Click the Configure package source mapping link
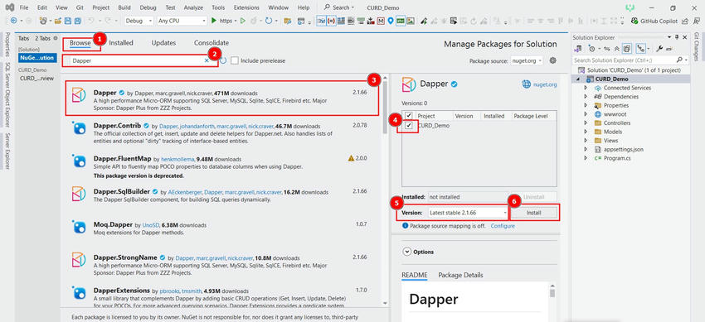This screenshot has width=705, height=322. tap(503, 226)
